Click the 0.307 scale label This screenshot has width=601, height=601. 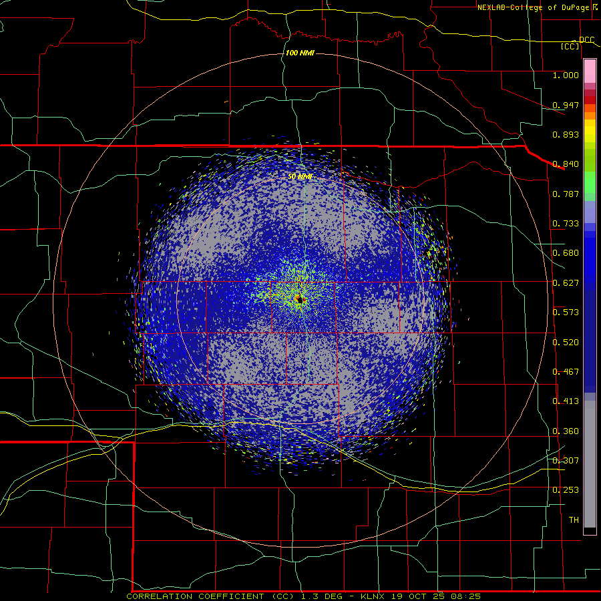(566, 461)
